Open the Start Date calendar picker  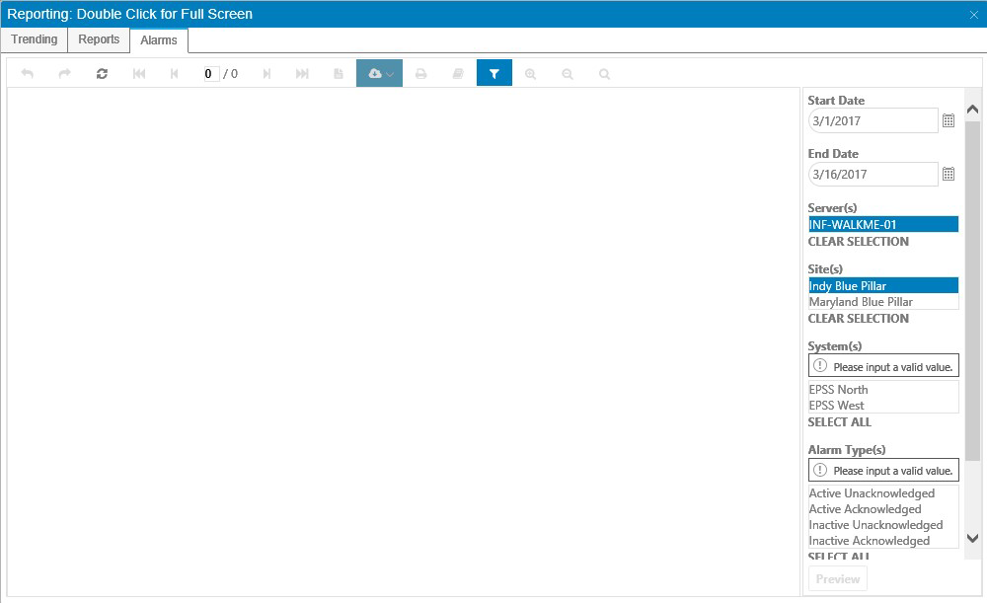(x=949, y=120)
